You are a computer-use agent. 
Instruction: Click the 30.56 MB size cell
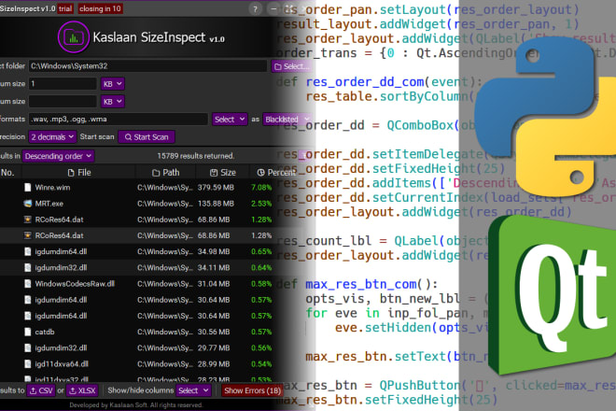click(214, 333)
